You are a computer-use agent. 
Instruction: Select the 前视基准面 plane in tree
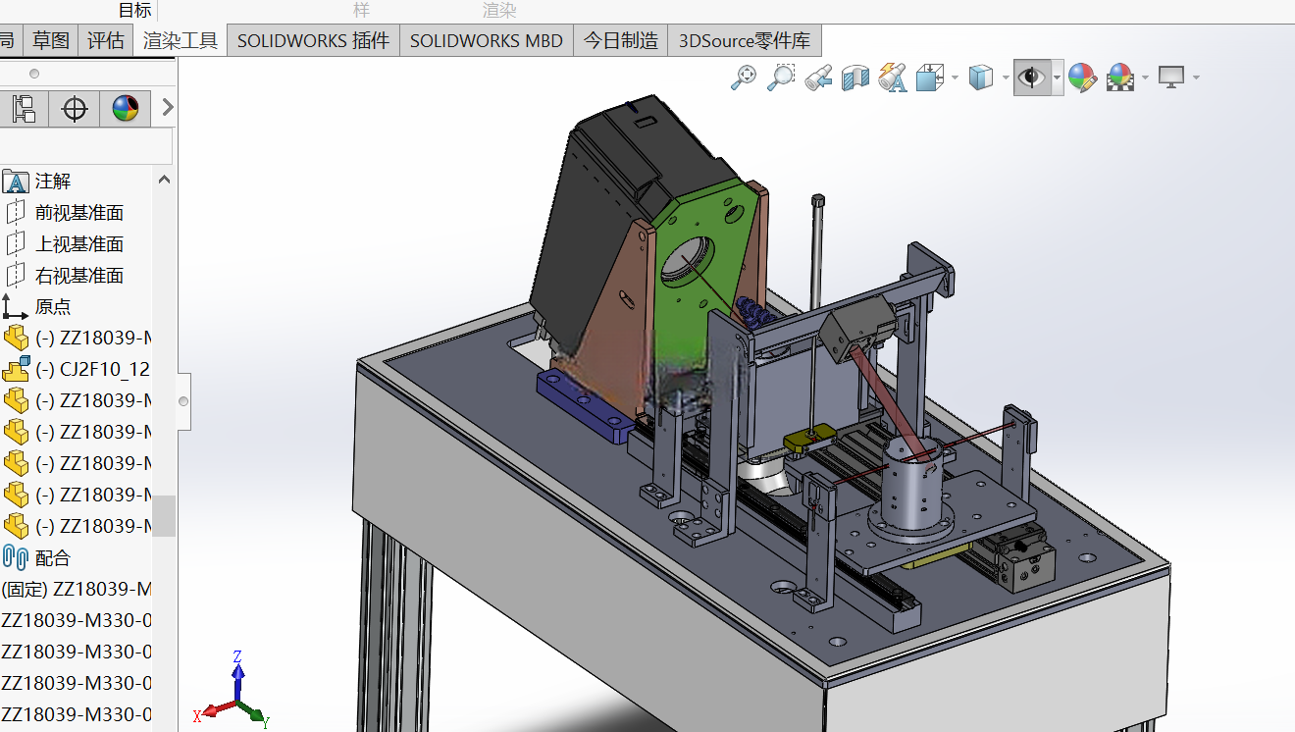pyautogui.click(x=79, y=213)
